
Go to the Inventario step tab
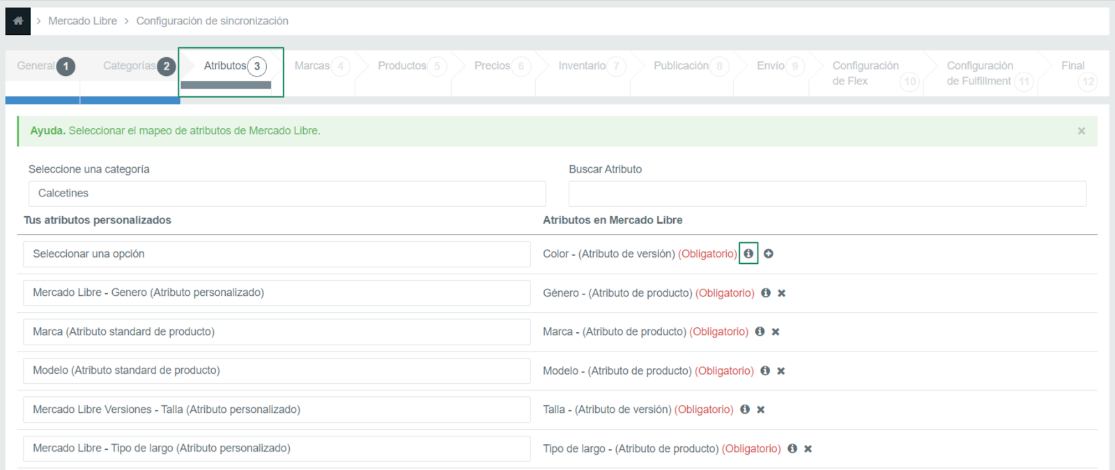point(592,66)
